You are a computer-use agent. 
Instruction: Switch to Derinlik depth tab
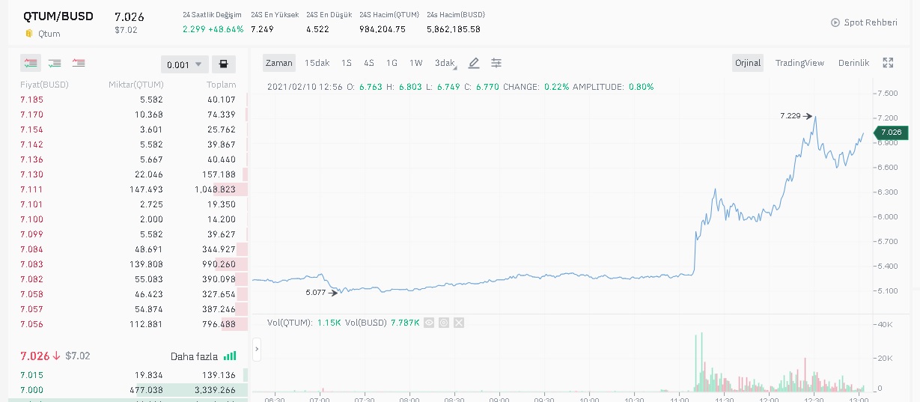tap(853, 63)
